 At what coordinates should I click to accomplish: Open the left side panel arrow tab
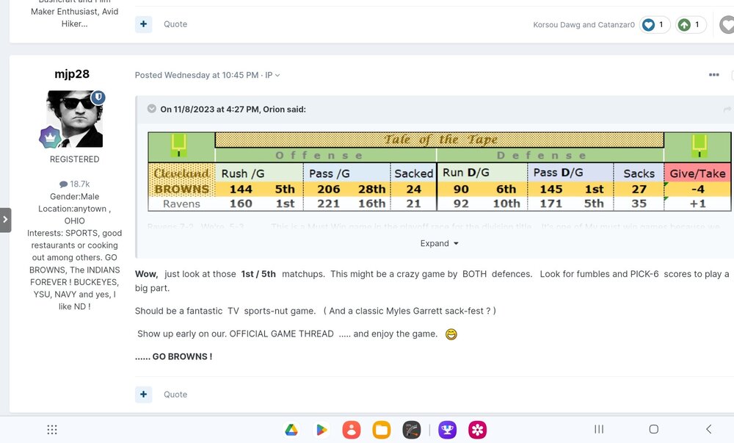[x=5, y=220]
